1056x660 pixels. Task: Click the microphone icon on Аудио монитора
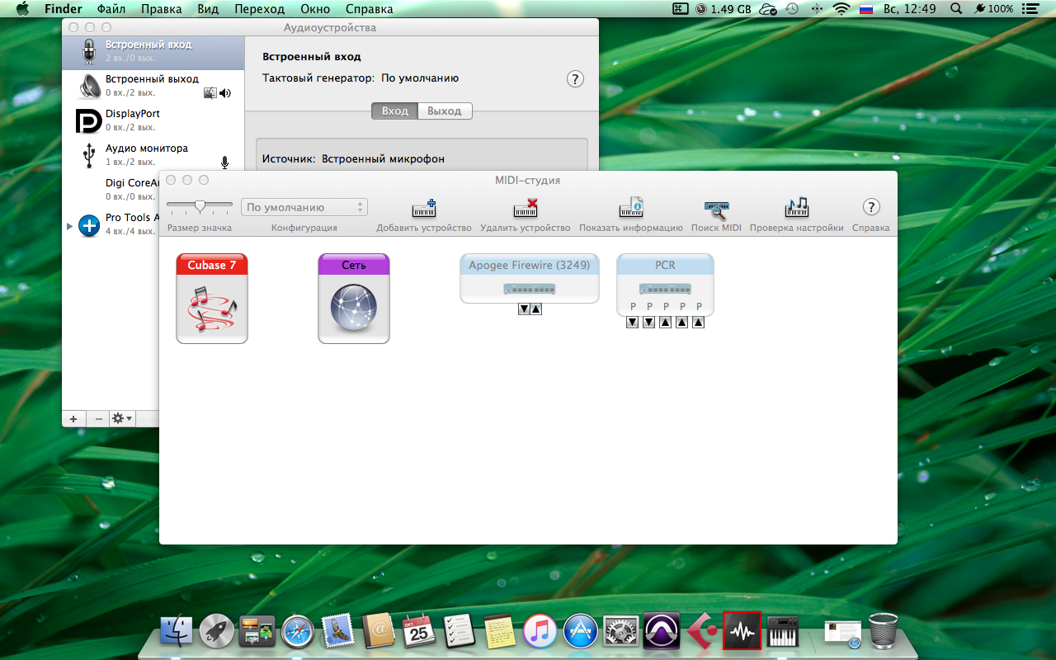[224, 163]
